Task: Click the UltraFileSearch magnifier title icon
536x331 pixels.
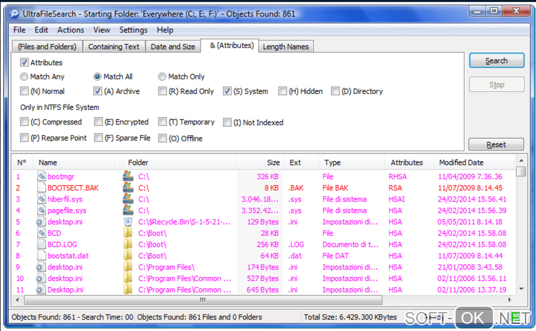Action: click(14, 14)
